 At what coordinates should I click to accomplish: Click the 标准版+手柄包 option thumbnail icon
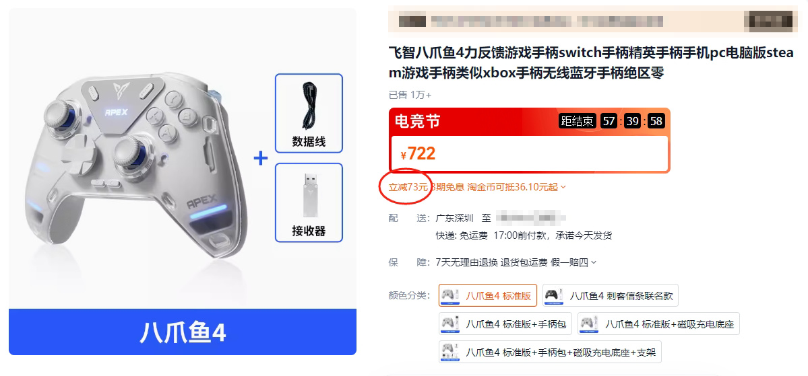(x=451, y=324)
